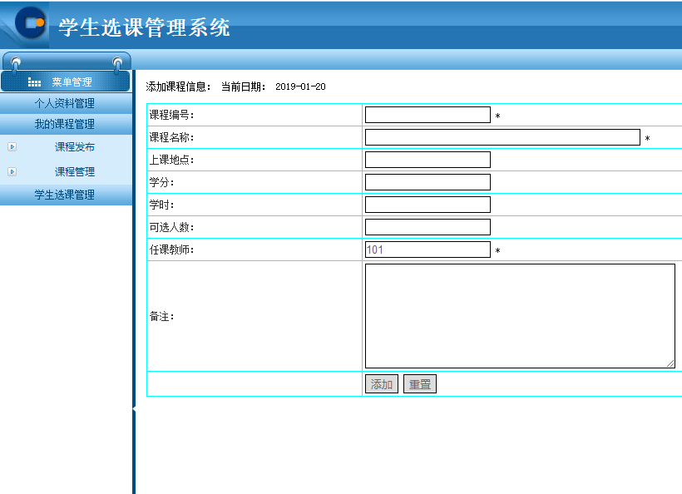Click the 学生选课管理系统 title text
This screenshot has width=682, height=494.
click(x=144, y=27)
